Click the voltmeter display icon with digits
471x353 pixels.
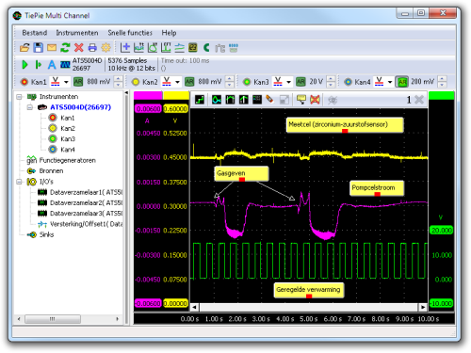tap(192, 48)
